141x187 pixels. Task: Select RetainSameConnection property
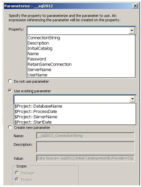(x=81, y=64)
